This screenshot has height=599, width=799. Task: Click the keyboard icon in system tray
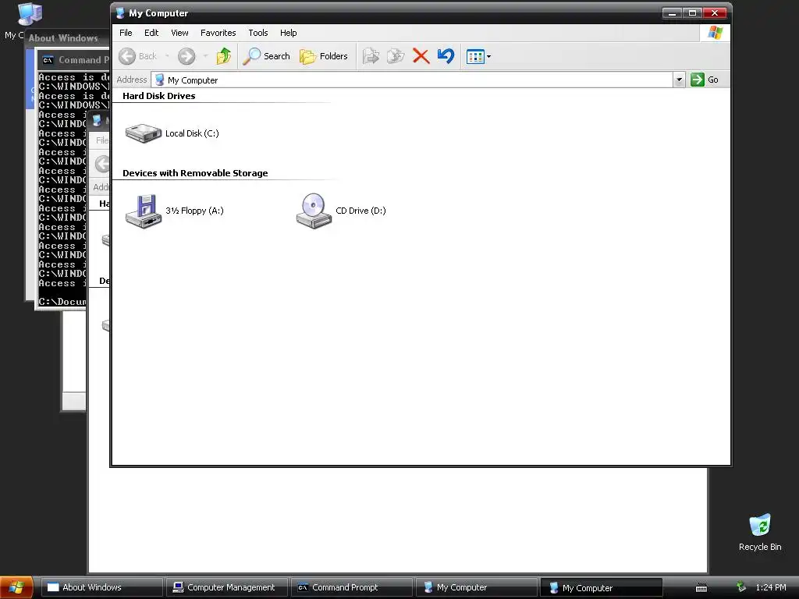click(x=701, y=588)
